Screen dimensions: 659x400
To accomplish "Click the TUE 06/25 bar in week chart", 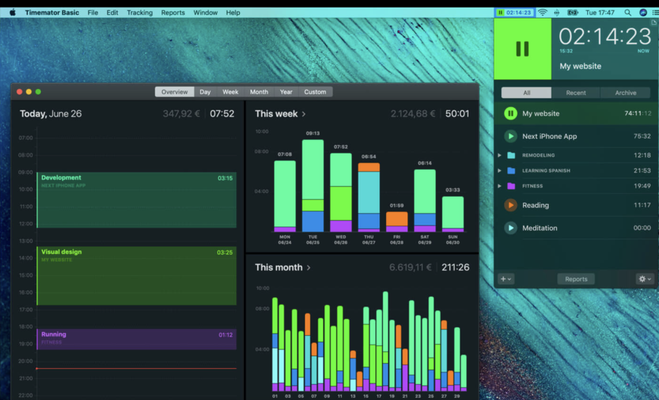I will [x=313, y=186].
